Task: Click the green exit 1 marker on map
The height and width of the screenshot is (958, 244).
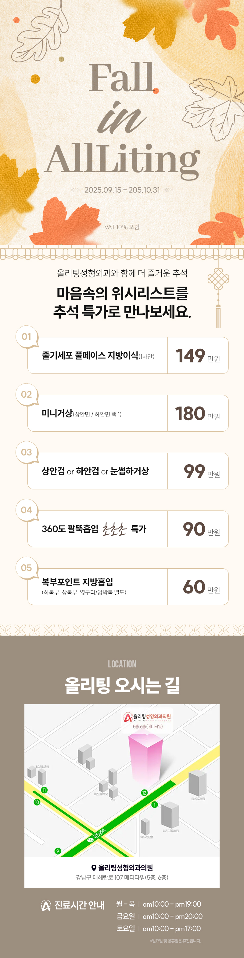Action: coord(155,804)
